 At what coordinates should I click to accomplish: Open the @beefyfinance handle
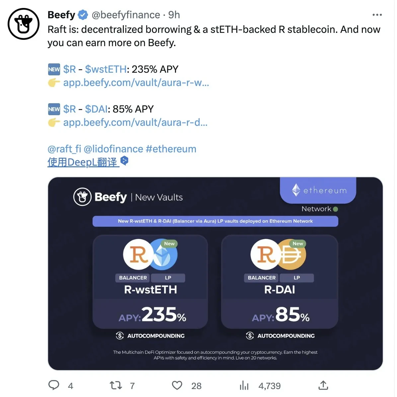(x=126, y=15)
